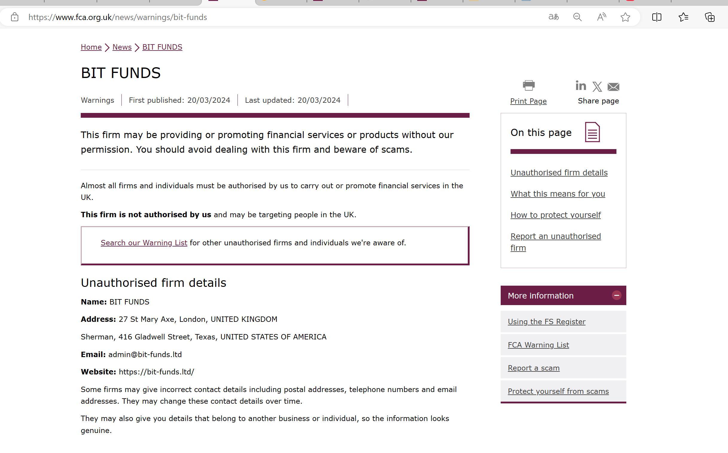Open Search our Warning List link
Screen dimensions: 728x453
click(x=144, y=243)
